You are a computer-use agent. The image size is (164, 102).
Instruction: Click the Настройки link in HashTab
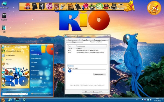click(x=71, y=66)
